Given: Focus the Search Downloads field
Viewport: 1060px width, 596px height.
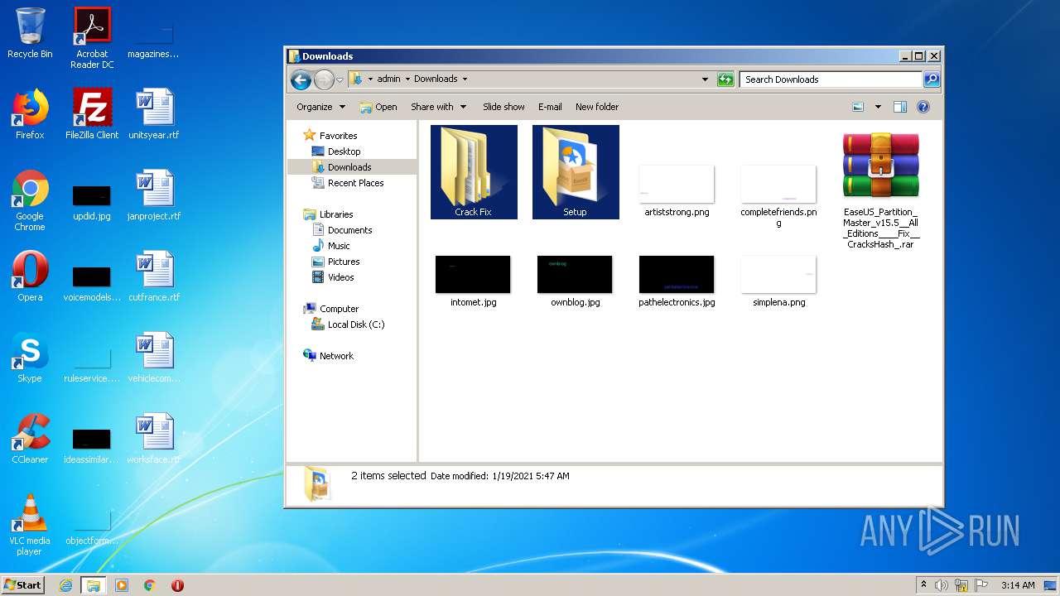Looking at the screenshot, I should (x=831, y=79).
